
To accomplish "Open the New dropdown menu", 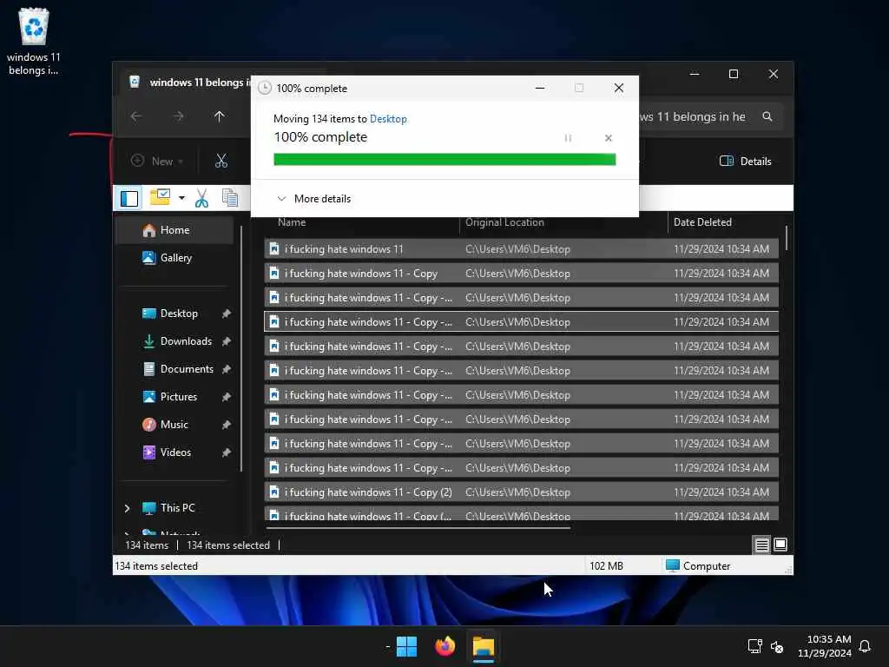I will click(x=157, y=161).
